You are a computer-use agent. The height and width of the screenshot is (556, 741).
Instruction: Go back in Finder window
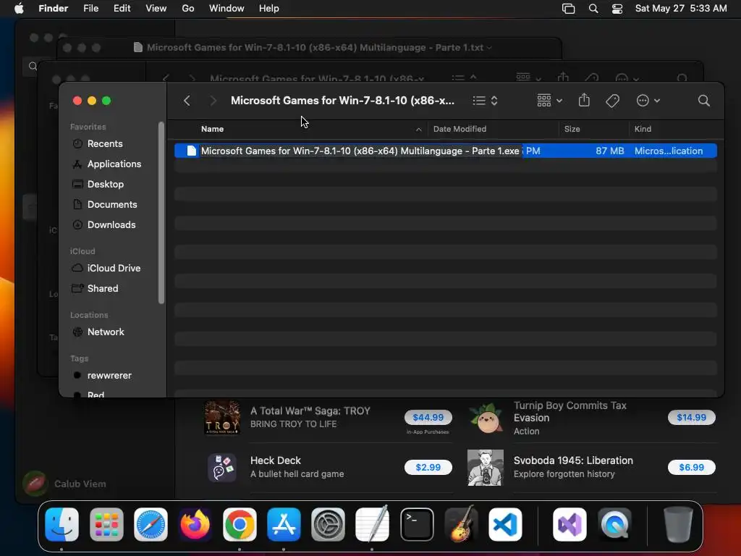click(x=187, y=101)
